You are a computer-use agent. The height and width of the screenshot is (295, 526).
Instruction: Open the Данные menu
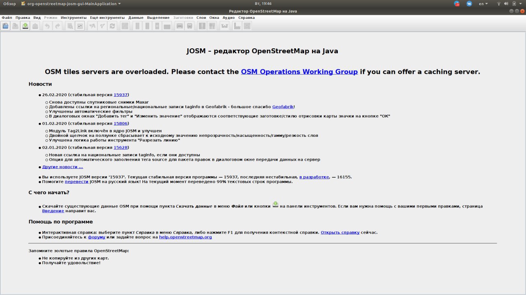(x=136, y=18)
